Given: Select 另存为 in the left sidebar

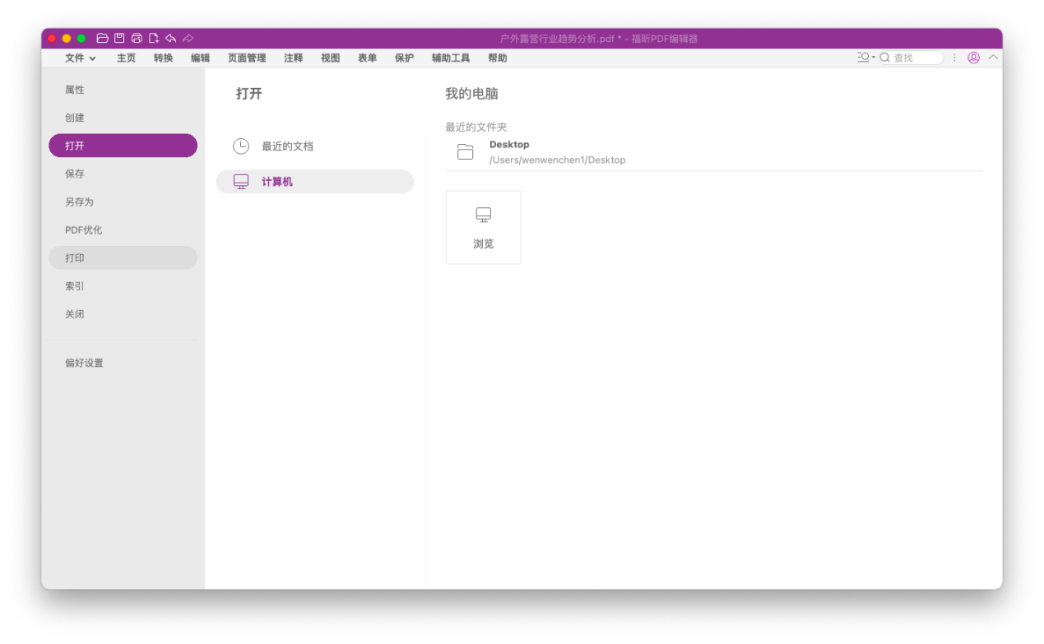Looking at the screenshot, I should click(x=80, y=202).
